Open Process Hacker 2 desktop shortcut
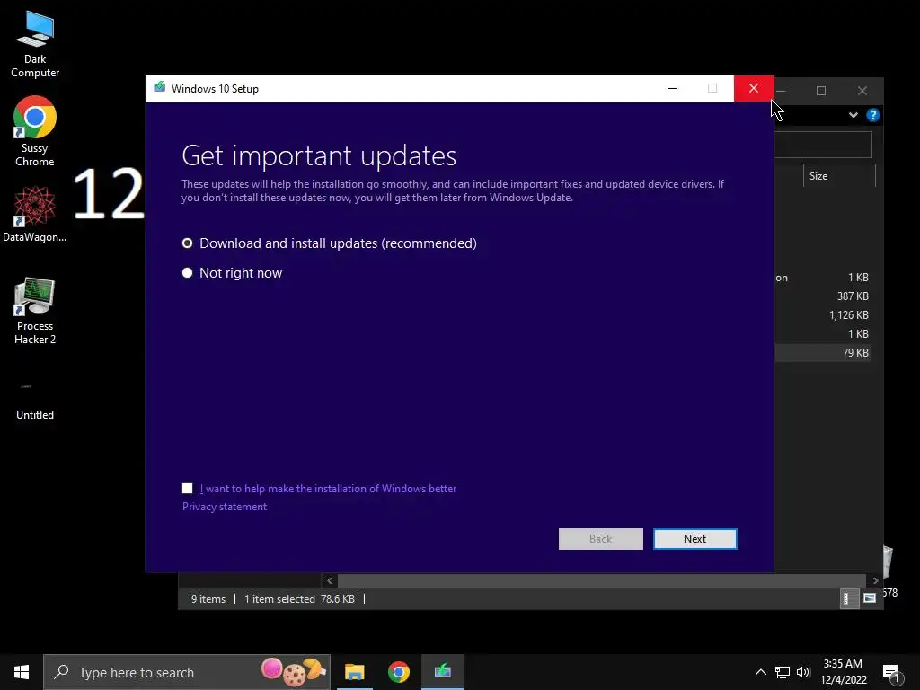The image size is (920, 690). (35, 311)
